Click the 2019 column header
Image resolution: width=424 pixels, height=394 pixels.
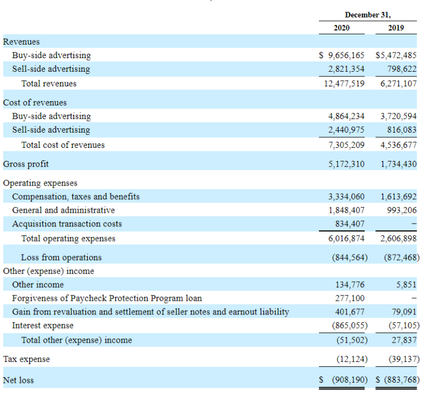(396, 28)
